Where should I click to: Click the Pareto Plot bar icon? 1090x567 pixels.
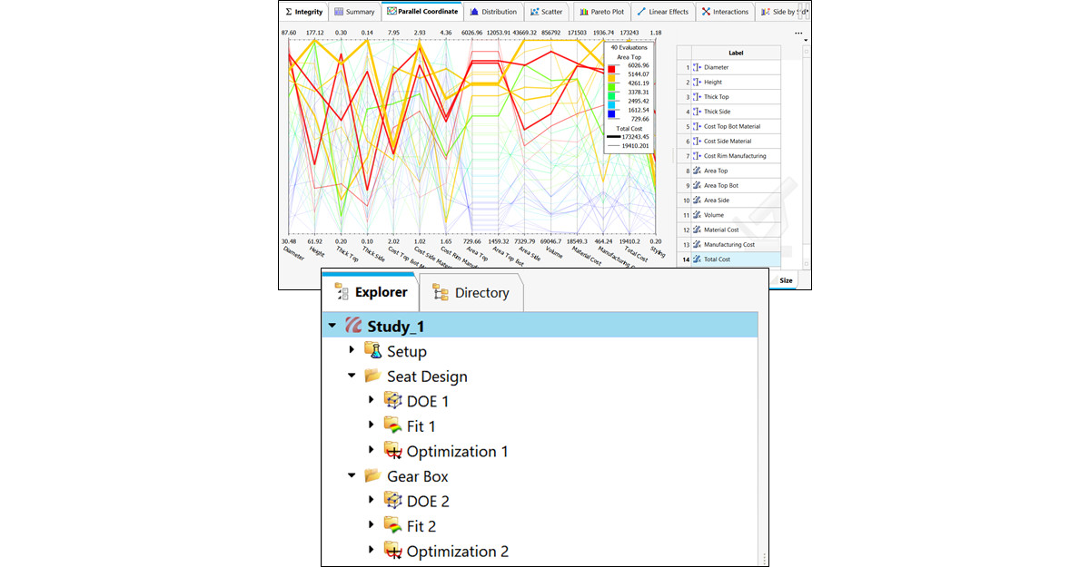[x=584, y=12]
